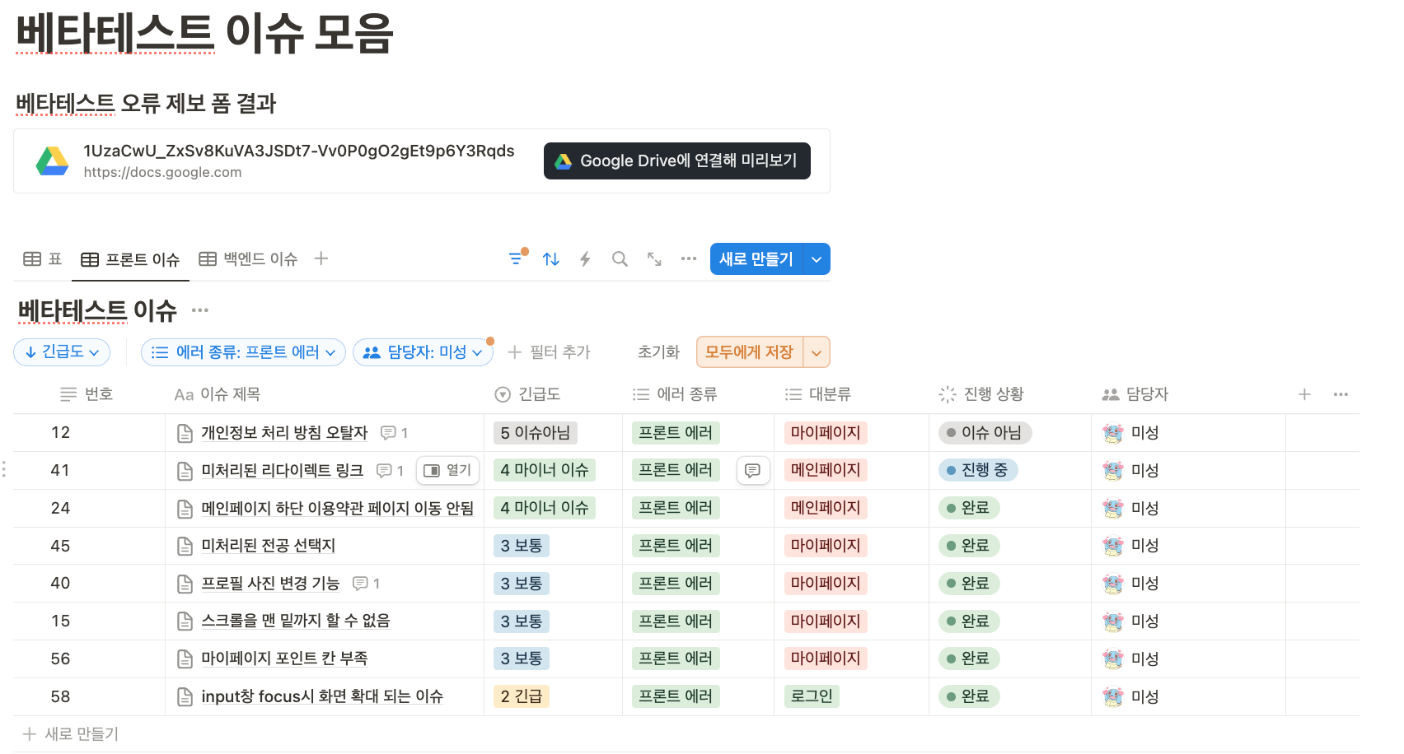Open the view options three-dot menu
This screenshot has height=754, width=1404.
[689, 259]
